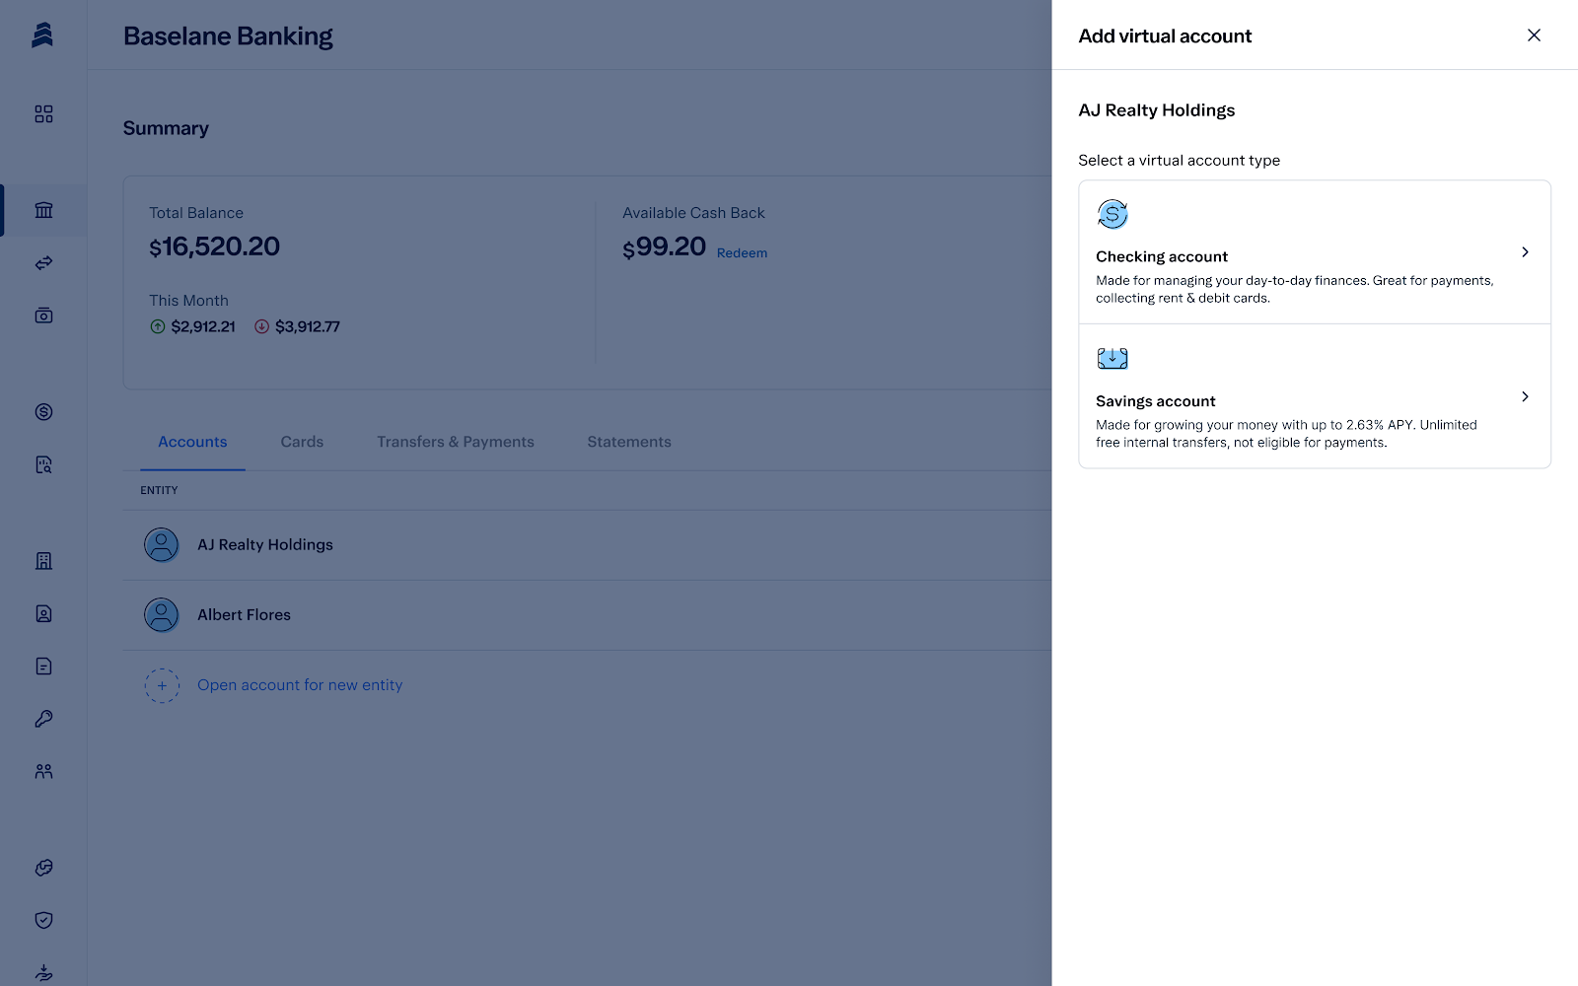Click the key icon in sidebar

(43, 719)
